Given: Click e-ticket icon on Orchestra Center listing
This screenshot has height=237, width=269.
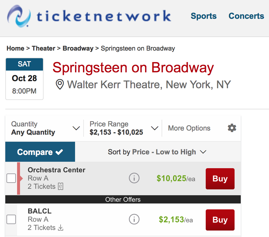Looking at the screenshot, I should point(61,186).
